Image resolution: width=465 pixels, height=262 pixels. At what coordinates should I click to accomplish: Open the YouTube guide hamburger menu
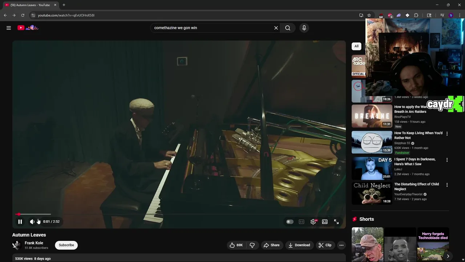click(9, 28)
